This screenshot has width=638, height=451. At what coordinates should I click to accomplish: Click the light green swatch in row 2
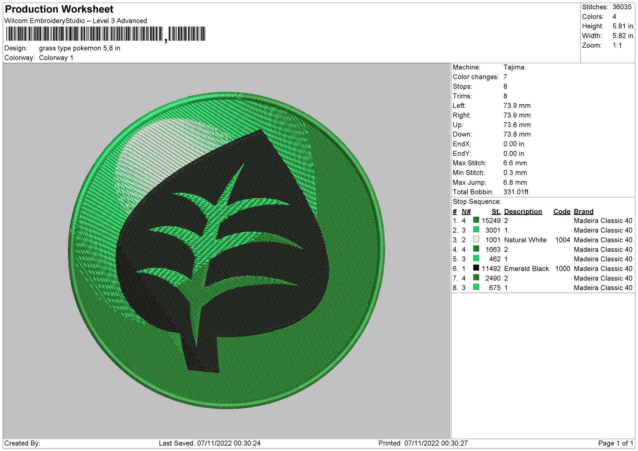coord(476,230)
